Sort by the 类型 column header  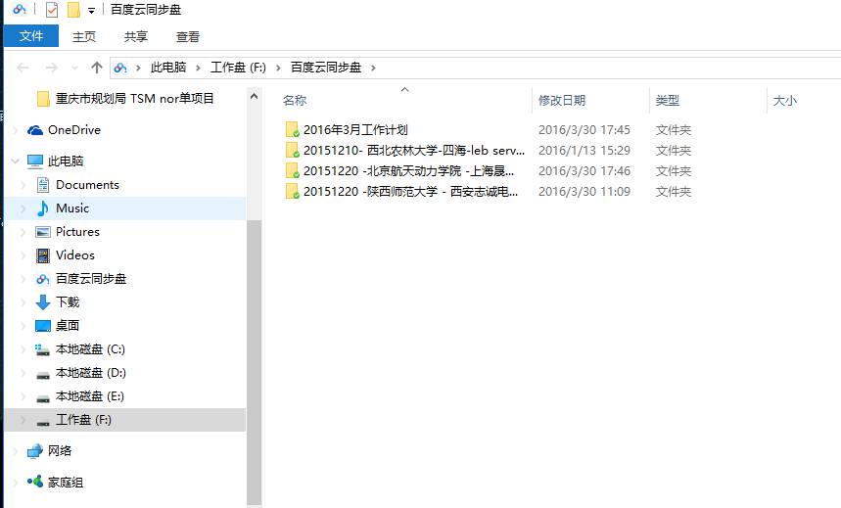668,100
